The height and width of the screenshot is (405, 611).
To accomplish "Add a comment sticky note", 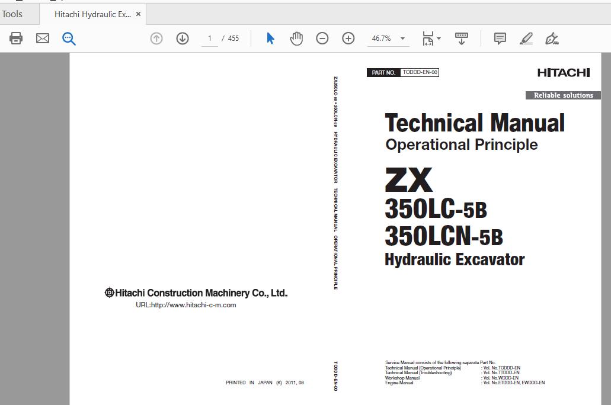I will pyautogui.click(x=500, y=38).
